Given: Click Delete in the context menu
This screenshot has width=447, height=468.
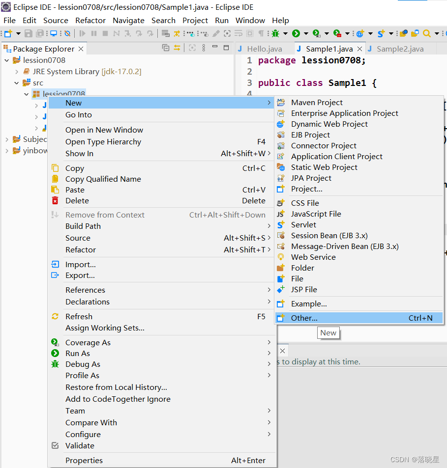Looking at the screenshot, I should click(161, 200).
